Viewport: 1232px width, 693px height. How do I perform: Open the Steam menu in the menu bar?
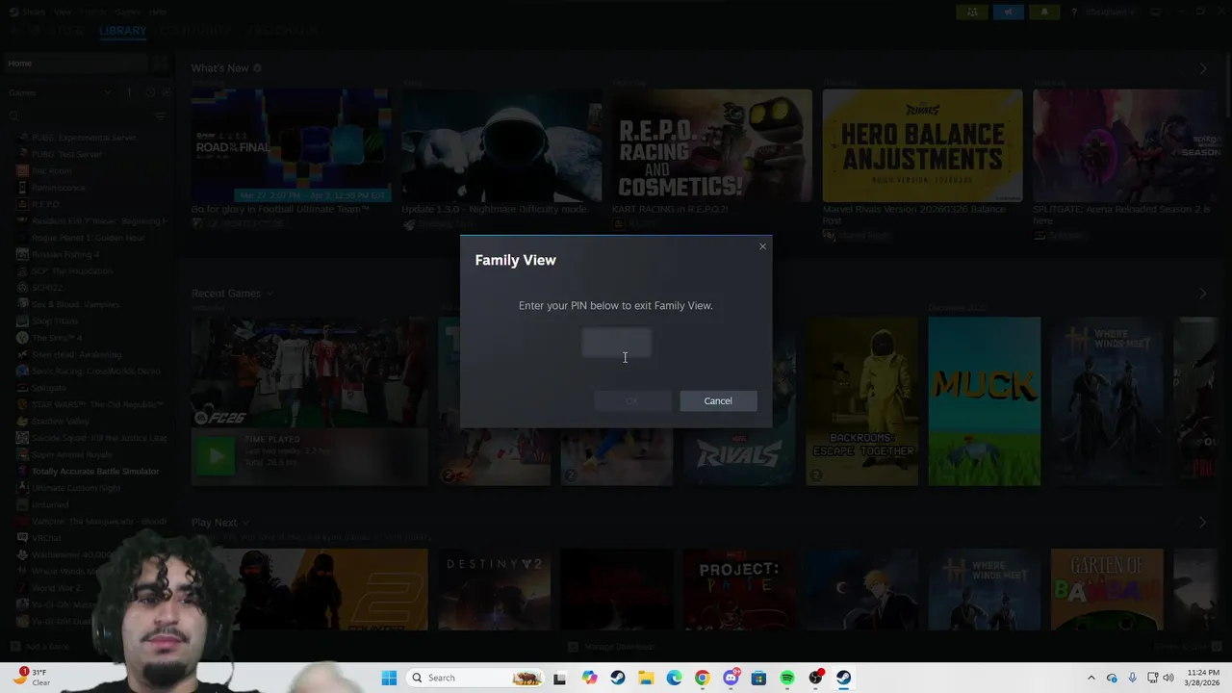[x=34, y=12]
